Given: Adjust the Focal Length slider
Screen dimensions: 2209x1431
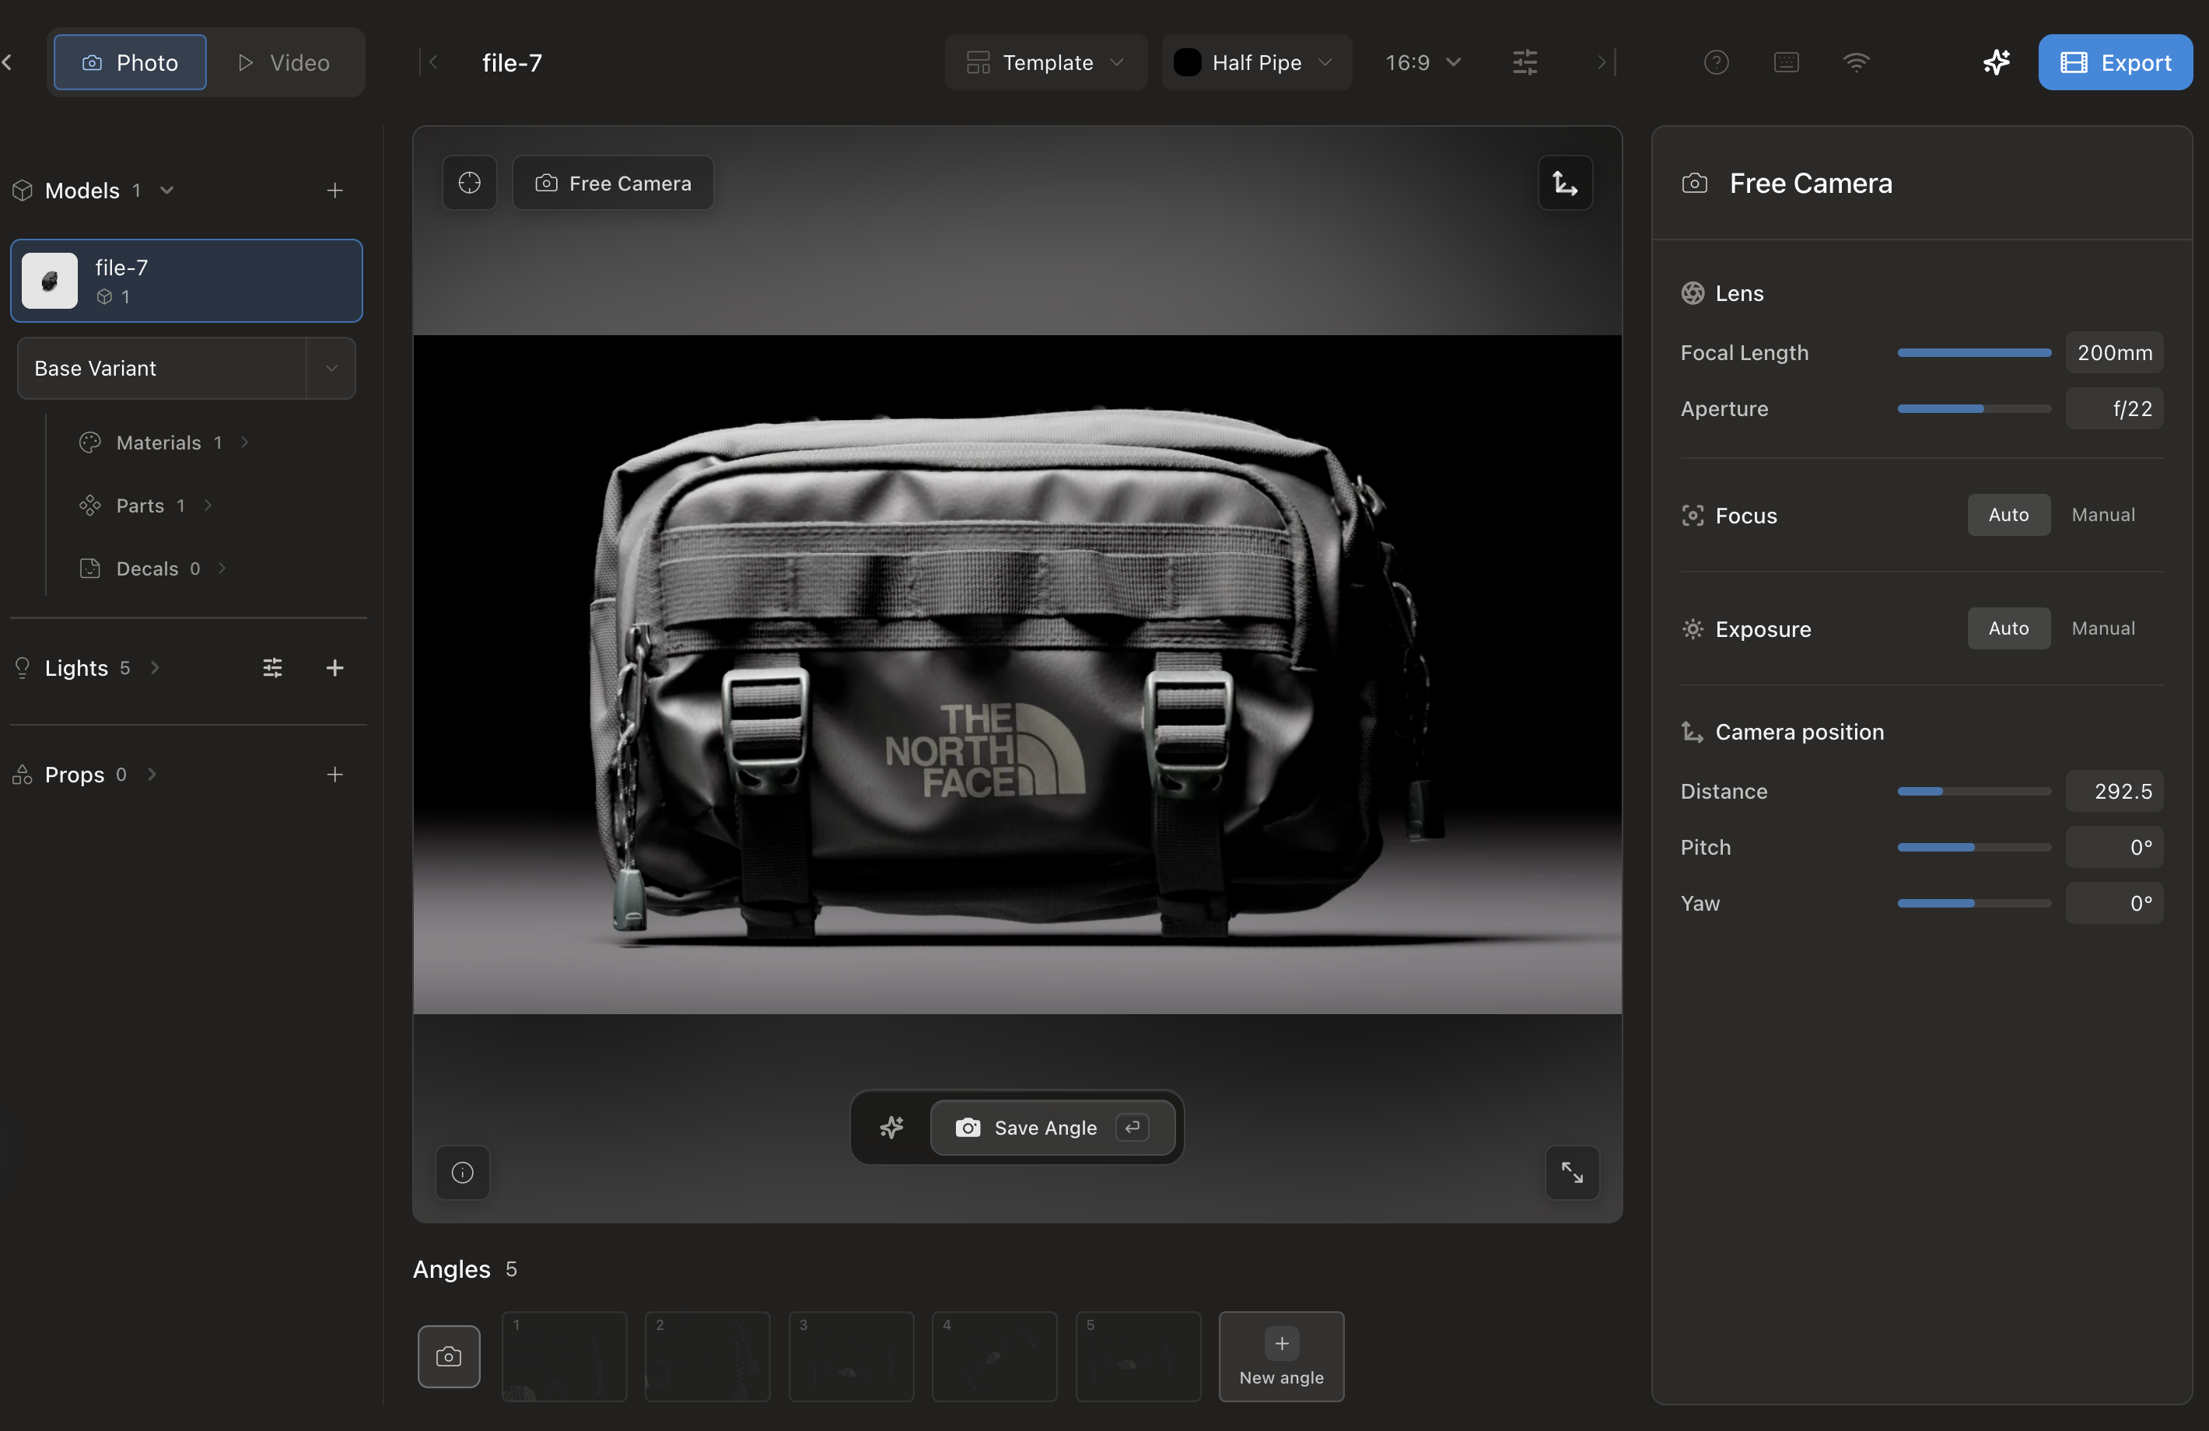Looking at the screenshot, I should coord(1974,352).
